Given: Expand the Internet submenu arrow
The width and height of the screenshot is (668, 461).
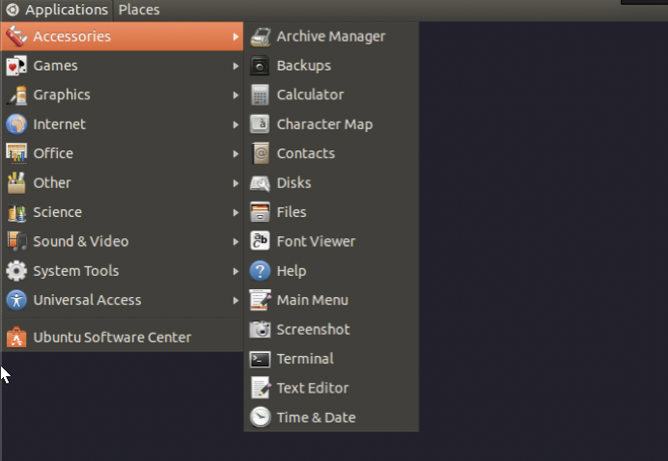Looking at the screenshot, I should pos(236,124).
